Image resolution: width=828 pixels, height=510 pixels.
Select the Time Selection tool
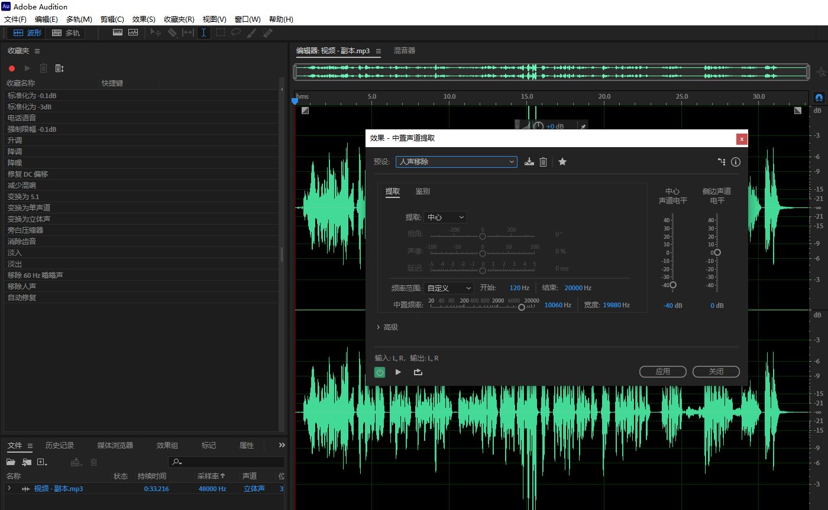click(x=204, y=33)
